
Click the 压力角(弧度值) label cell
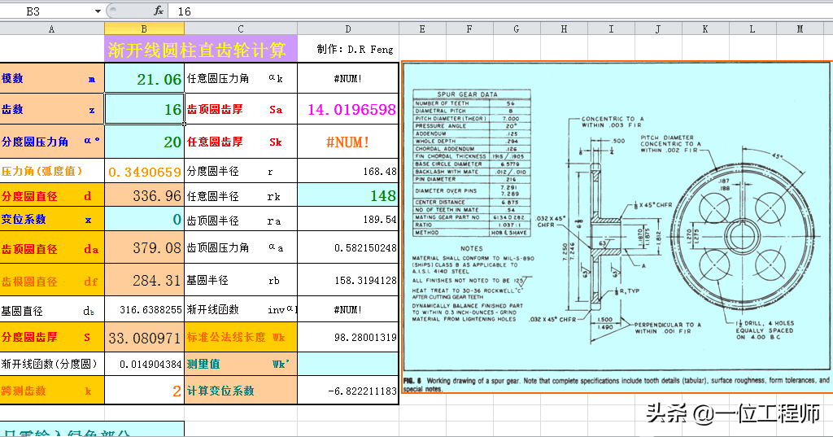52,171
